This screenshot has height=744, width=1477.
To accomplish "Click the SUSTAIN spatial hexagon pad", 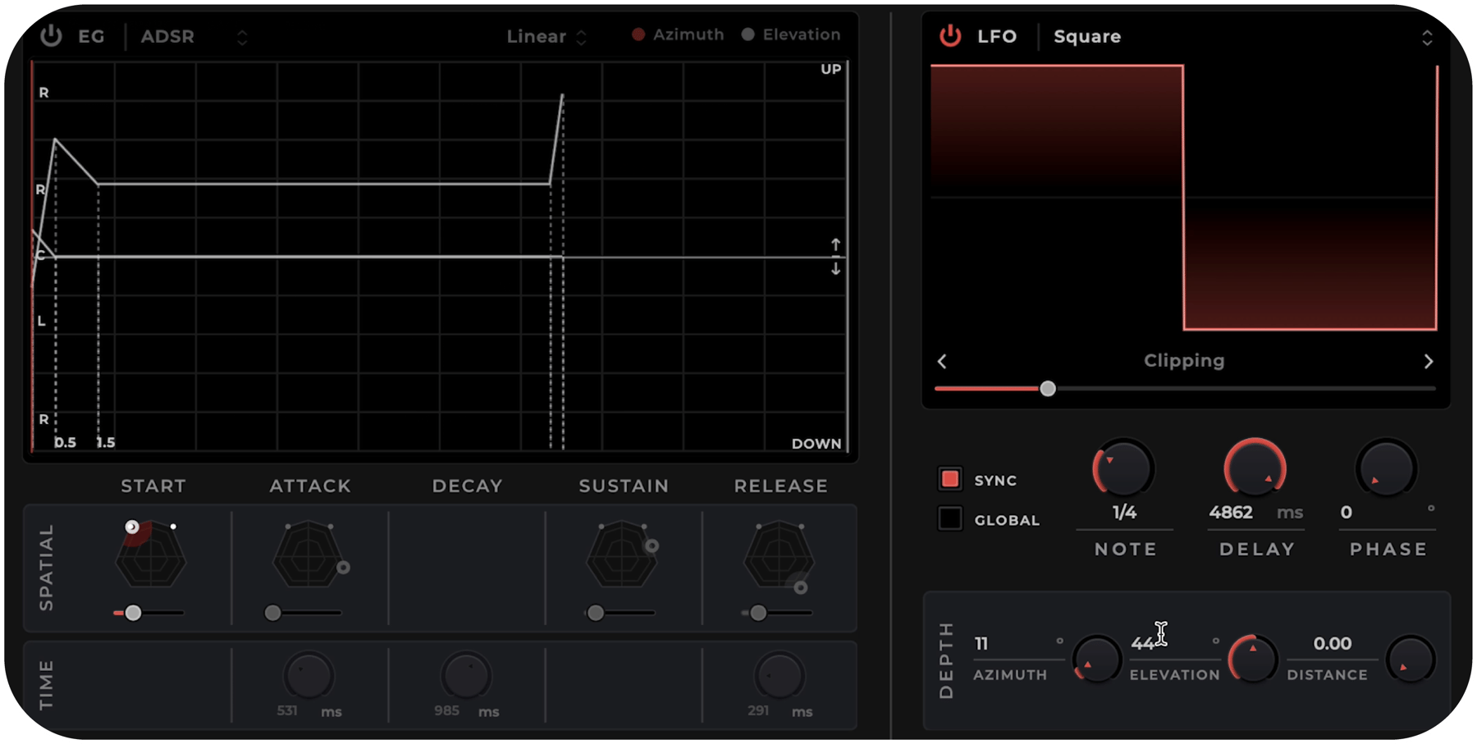I will (x=621, y=557).
